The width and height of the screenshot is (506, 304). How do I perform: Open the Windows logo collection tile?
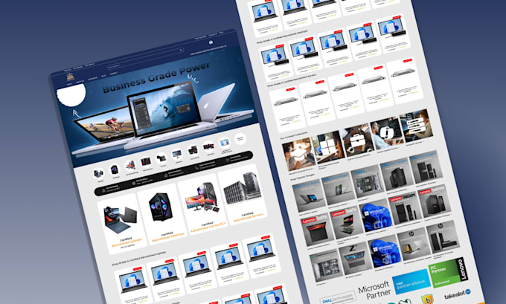[327, 147]
